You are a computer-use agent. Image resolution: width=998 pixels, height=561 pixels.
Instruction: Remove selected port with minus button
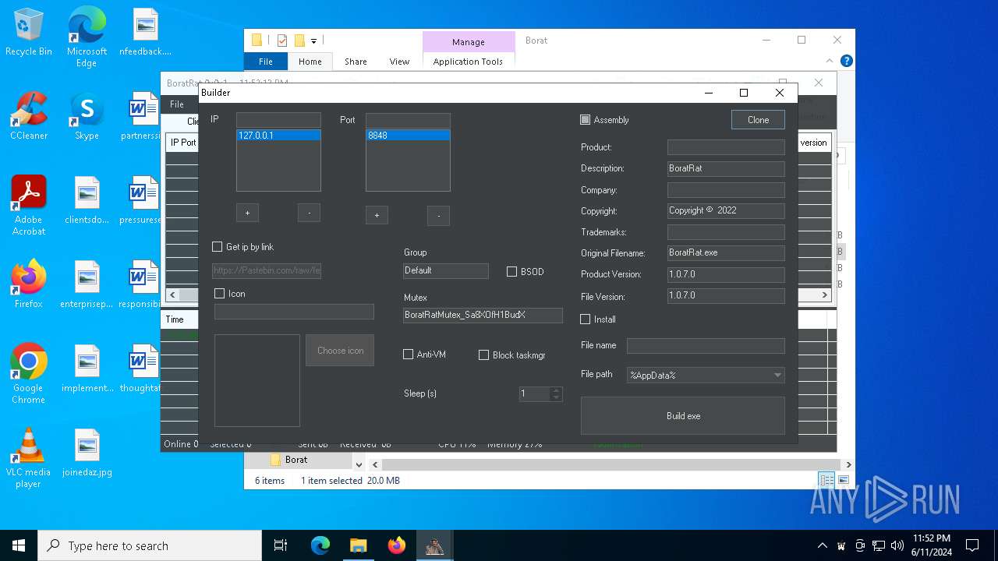pos(438,216)
